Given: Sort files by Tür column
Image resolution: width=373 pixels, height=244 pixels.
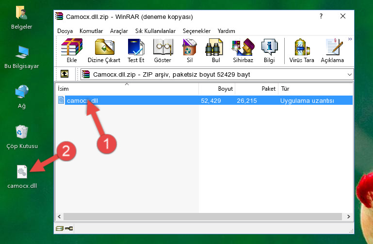Looking at the screenshot, I should coord(315,88).
